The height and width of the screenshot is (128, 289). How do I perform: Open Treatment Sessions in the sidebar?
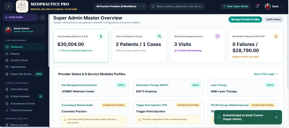24,110
